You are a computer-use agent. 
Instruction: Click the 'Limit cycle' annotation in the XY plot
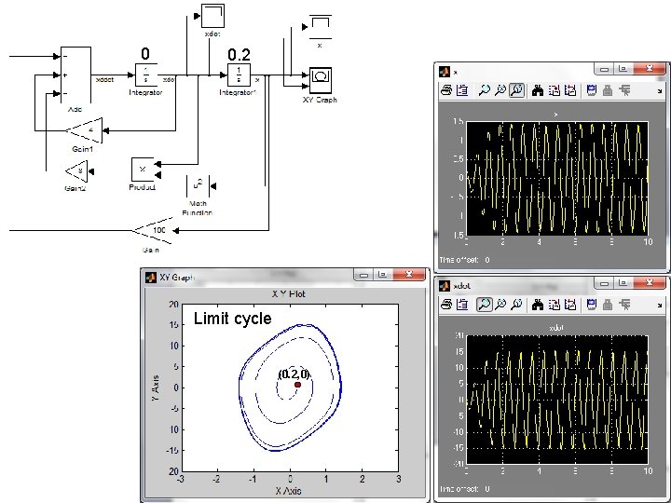click(232, 319)
